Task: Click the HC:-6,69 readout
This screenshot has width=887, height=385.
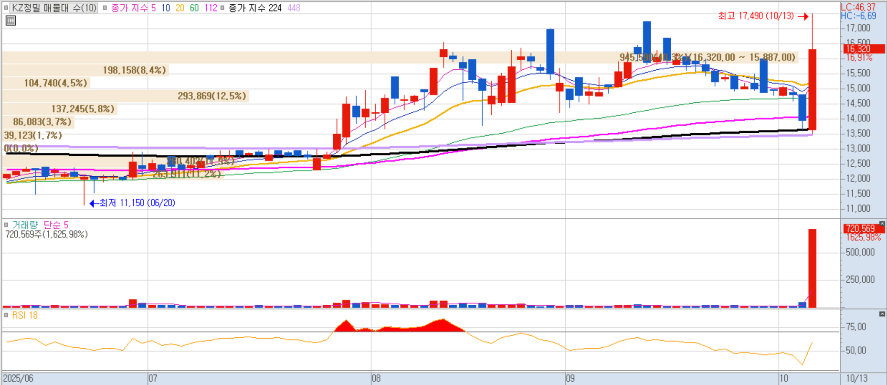Action: click(x=858, y=16)
